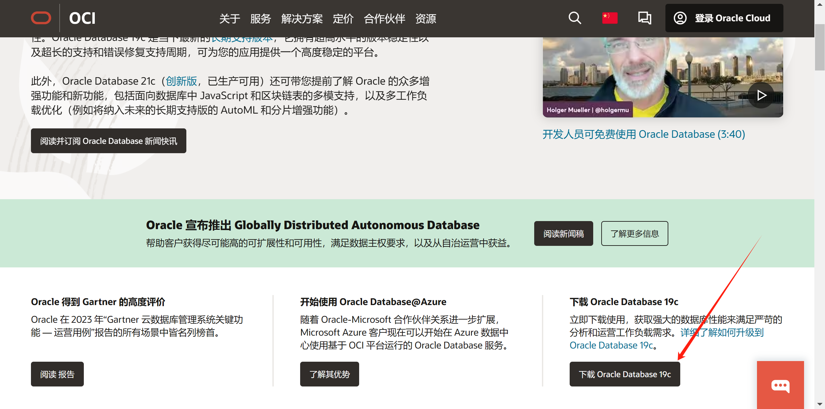Click the scrollbar up arrow
Screen dimensions: 825x409
click(x=820, y=5)
